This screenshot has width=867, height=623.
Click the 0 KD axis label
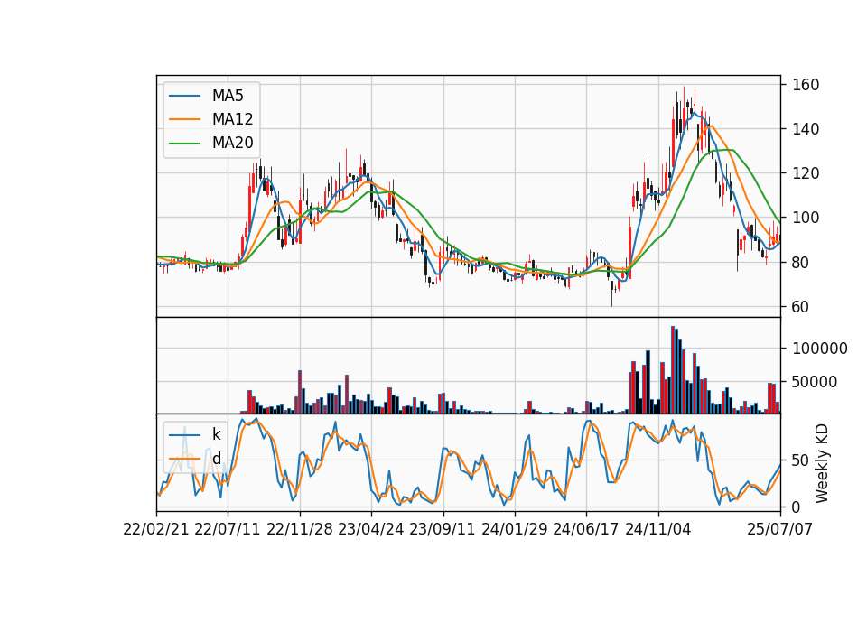pyautogui.click(x=797, y=507)
